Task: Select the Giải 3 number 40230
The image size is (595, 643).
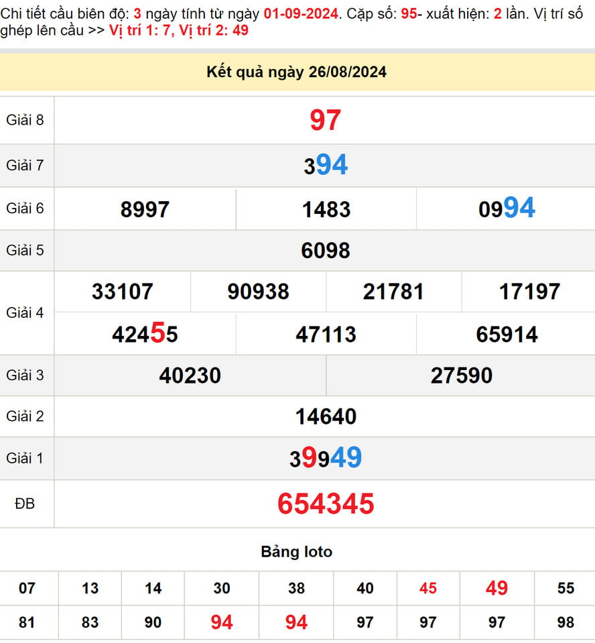Action: tap(190, 375)
